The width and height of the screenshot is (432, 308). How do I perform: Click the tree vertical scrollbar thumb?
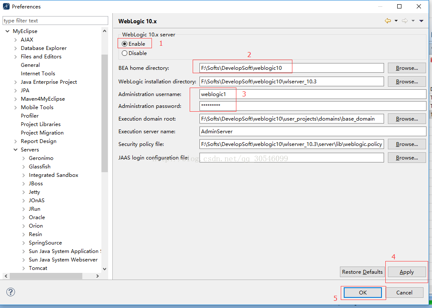coord(105,113)
